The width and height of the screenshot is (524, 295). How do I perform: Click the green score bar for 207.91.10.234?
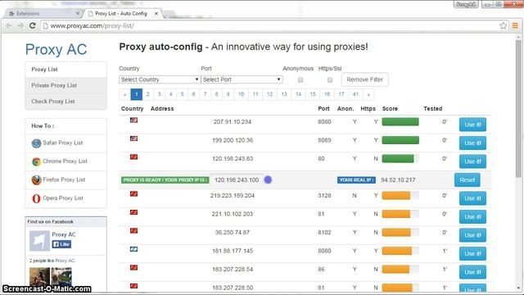pyautogui.click(x=400, y=122)
